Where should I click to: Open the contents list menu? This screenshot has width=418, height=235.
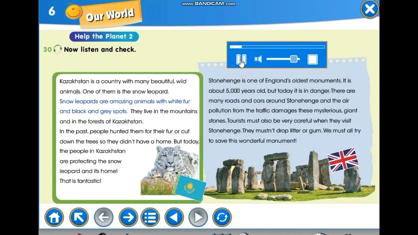pos(150,217)
